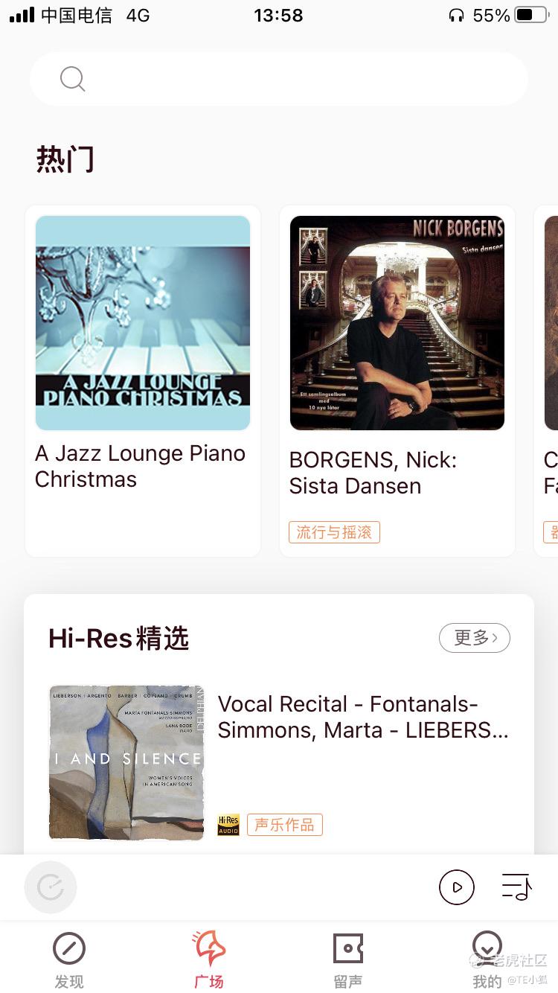This screenshot has height=993, width=558.
Task: Open the partially visible third album card
Action: pos(547,381)
